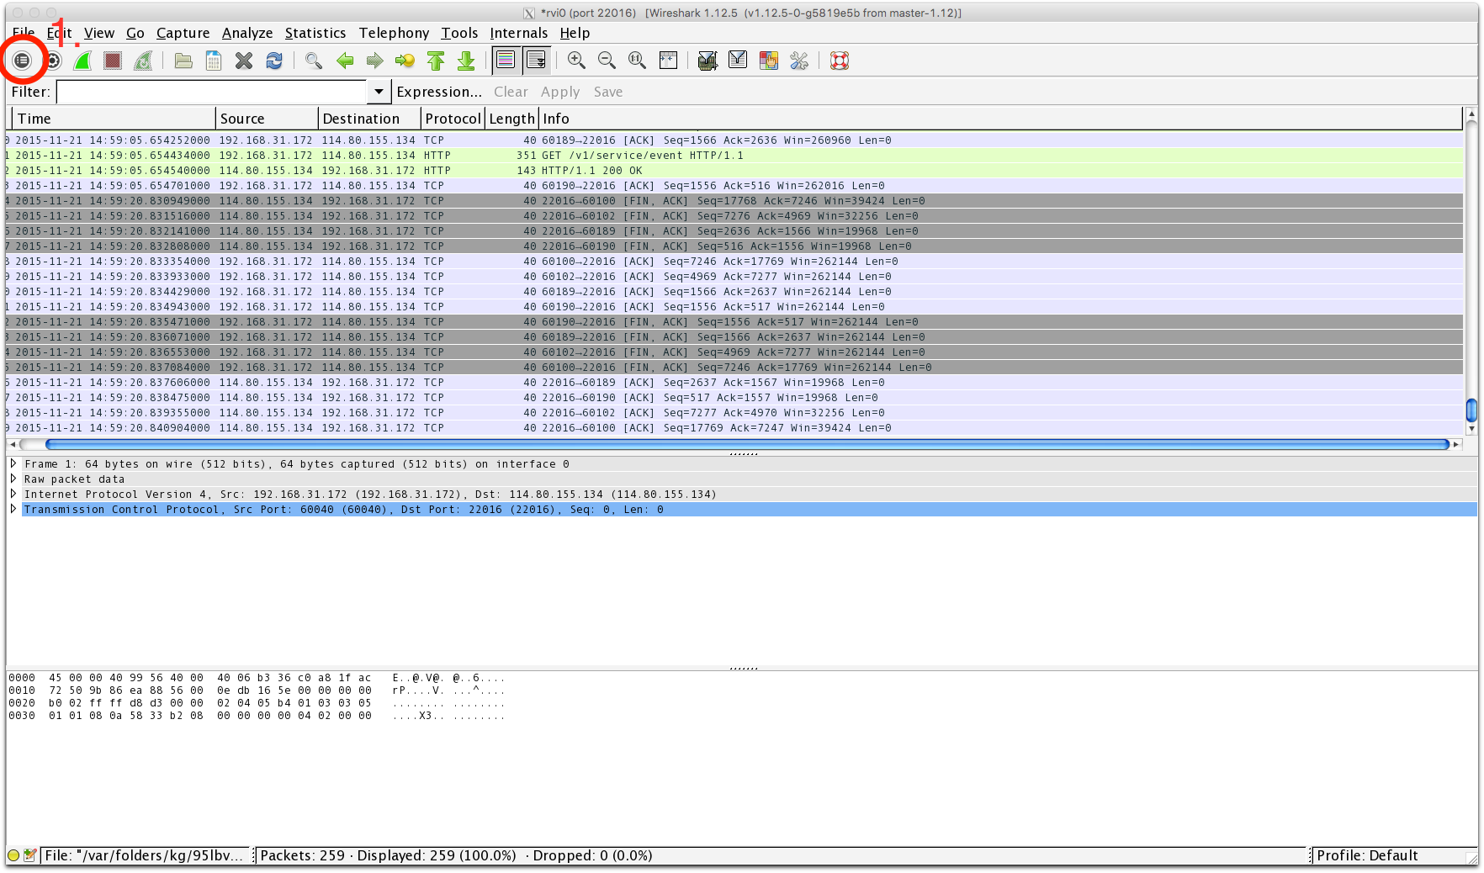Click the packet list horizontal scrollbar
Viewport: 1484px width, 873px height.
click(747, 444)
